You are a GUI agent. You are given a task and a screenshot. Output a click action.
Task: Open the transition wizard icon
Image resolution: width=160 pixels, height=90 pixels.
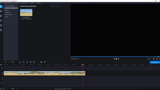(x=41, y=62)
